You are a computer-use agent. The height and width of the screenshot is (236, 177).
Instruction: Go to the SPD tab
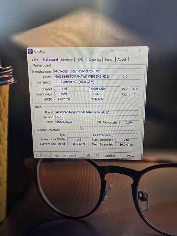pyautogui.click(x=80, y=60)
